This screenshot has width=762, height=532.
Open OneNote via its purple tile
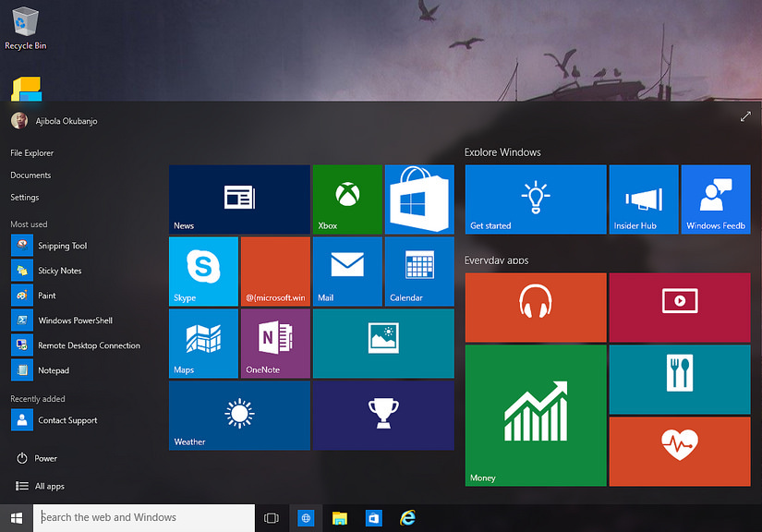tap(274, 344)
